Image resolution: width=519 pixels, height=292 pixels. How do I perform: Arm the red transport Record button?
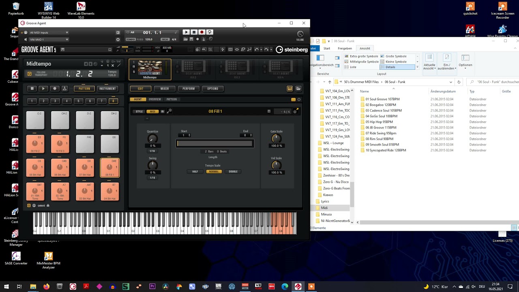[202, 32]
